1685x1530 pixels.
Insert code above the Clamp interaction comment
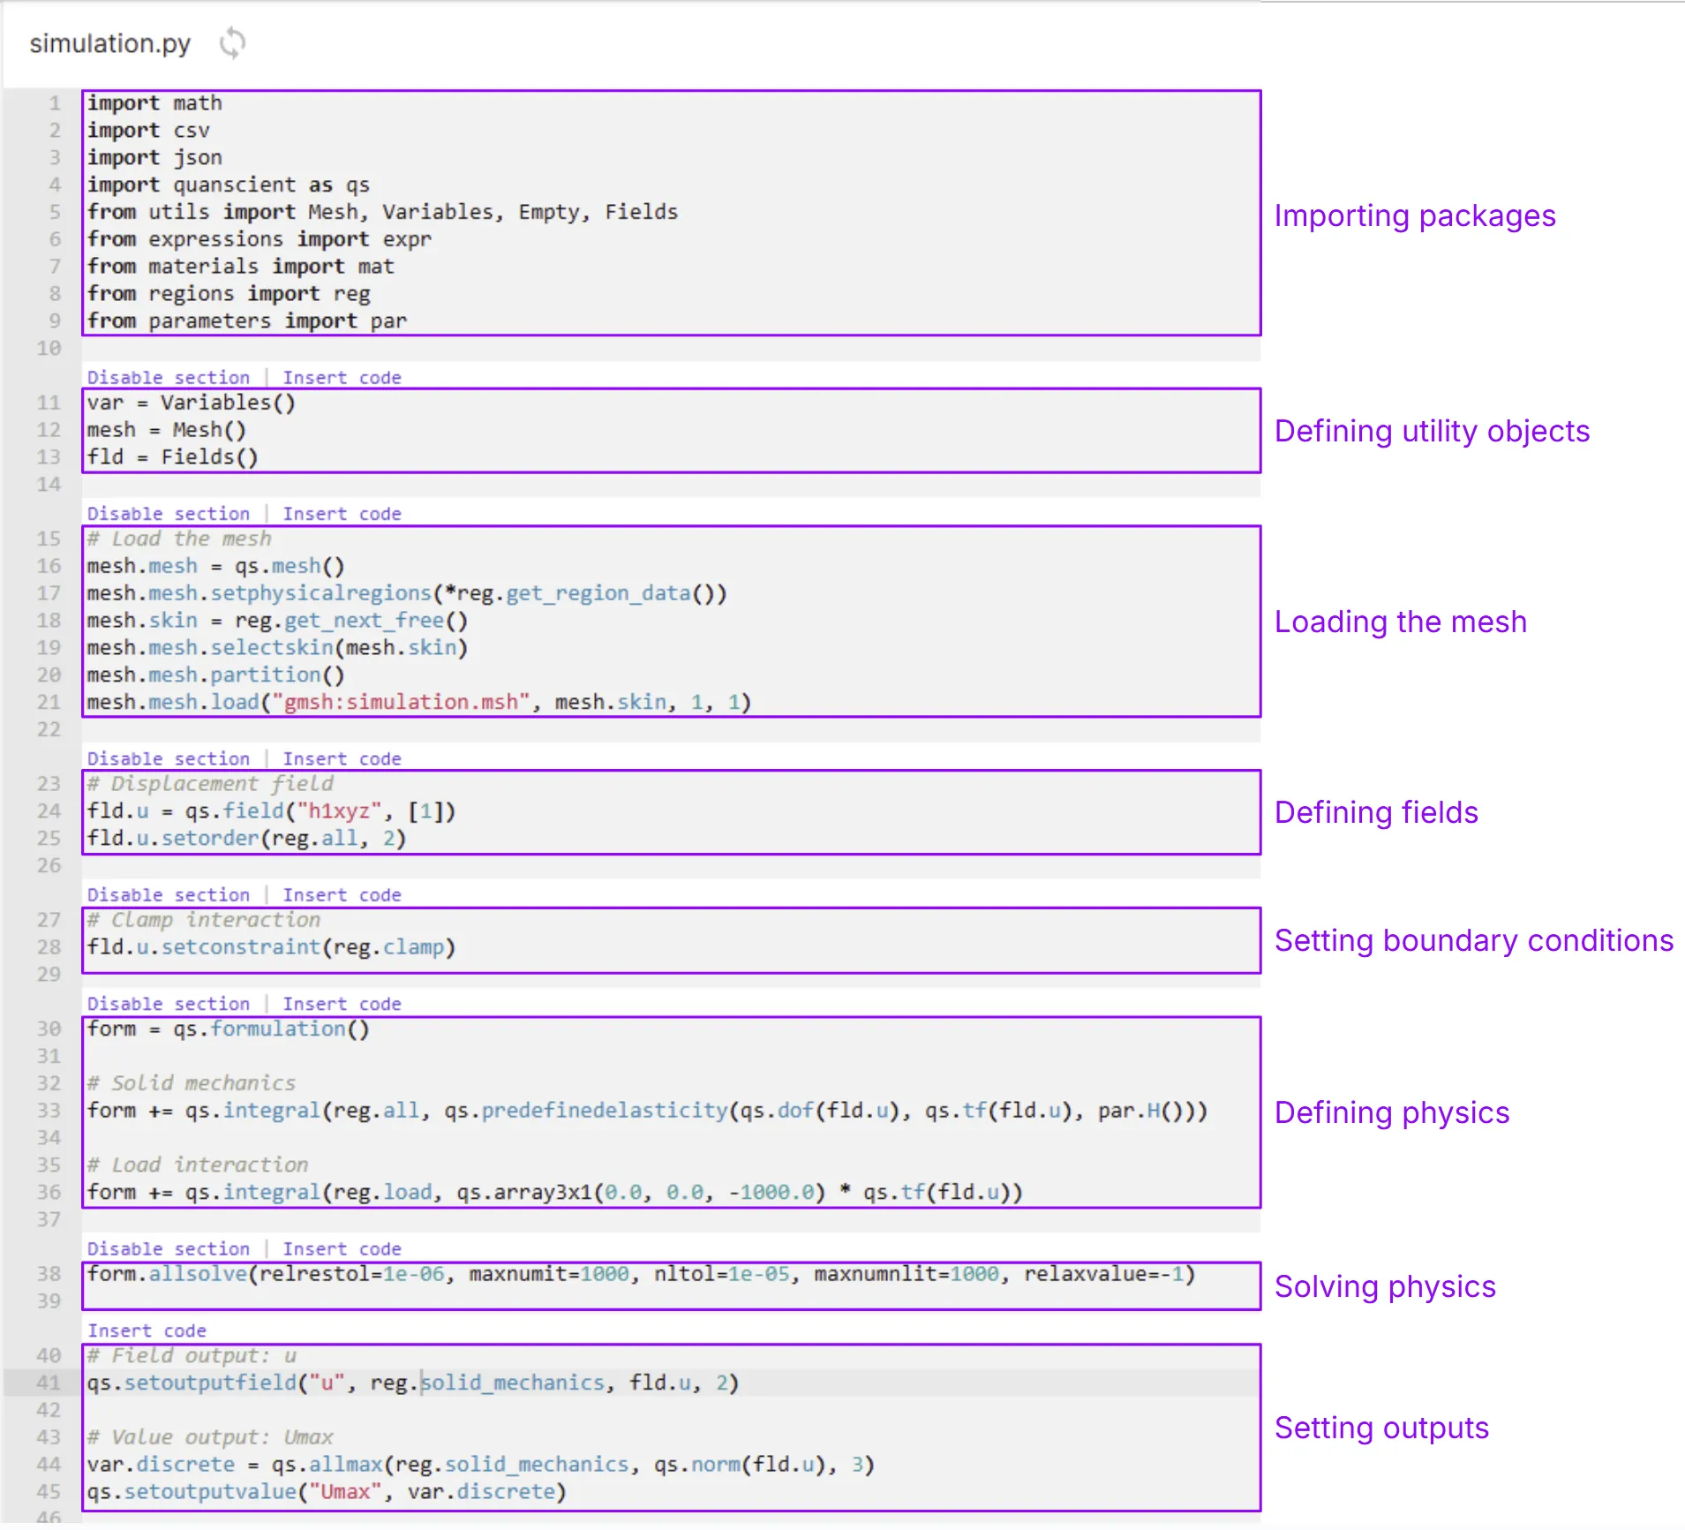pyautogui.click(x=342, y=895)
